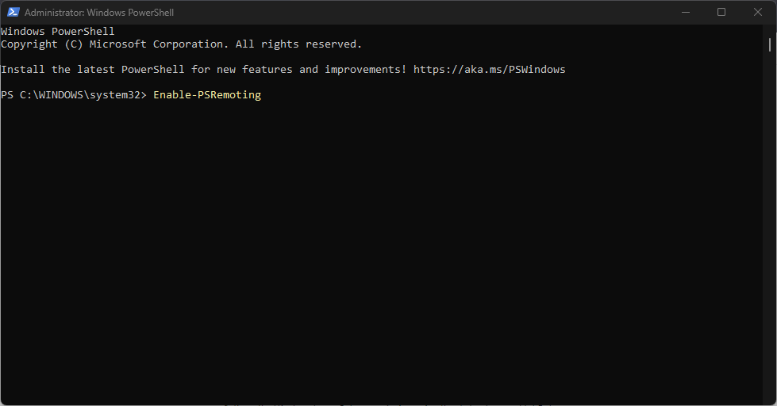The height and width of the screenshot is (406, 777).
Task: Click the empty title bar space
Action: 421,12
